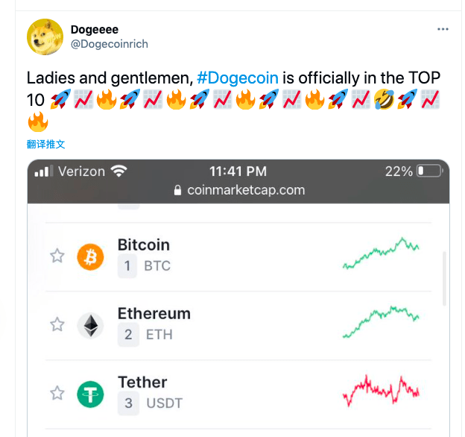Screen dimensions: 465x437
Task: Click the green Tether logo icon
Action: pyautogui.click(x=91, y=394)
